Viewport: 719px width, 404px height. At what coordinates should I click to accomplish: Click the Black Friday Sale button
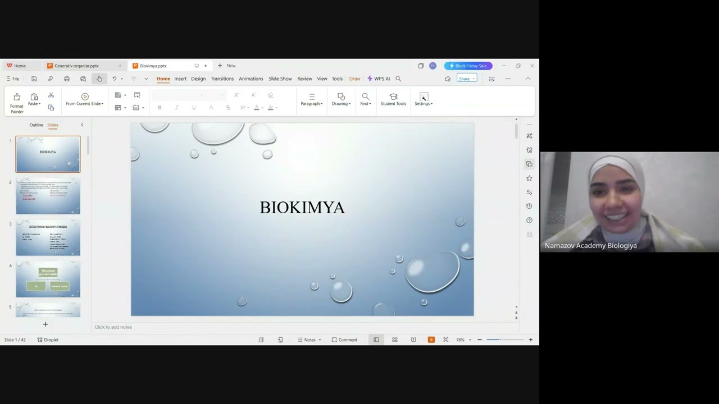click(x=468, y=66)
